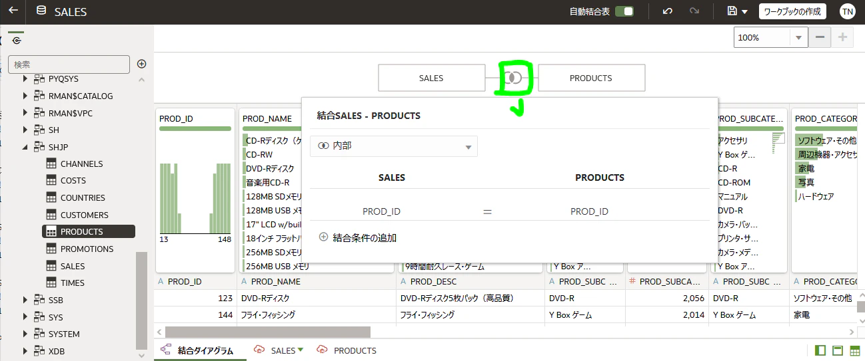This screenshot has height=361, width=865.
Task: Click the PRODUCTS PROD_ID join column
Action: 589,211
